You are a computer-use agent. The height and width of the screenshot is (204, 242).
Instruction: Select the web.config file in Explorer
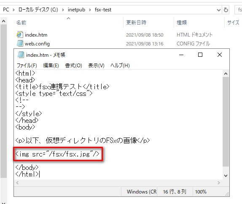click(x=37, y=44)
